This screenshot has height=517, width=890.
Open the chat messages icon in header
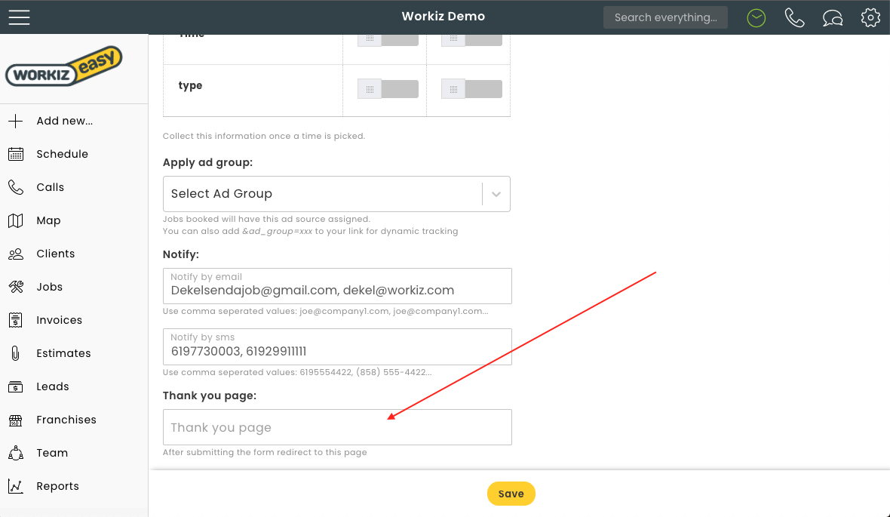pos(833,17)
